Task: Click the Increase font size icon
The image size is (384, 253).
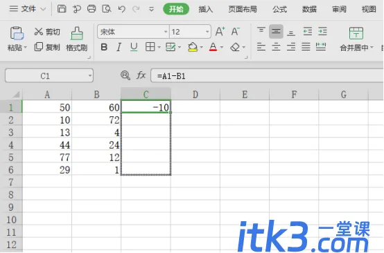Action: pos(220,32)
